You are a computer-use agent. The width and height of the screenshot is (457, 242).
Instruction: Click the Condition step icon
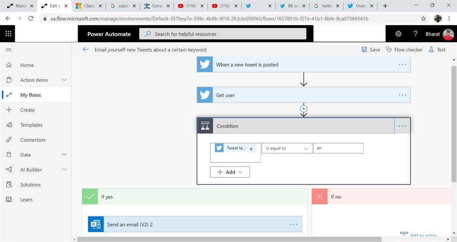tap(205, 126)
